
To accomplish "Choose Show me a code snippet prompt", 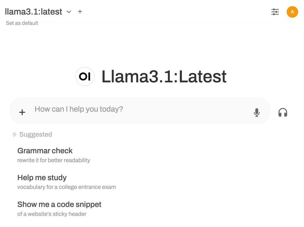I will 59,204.
